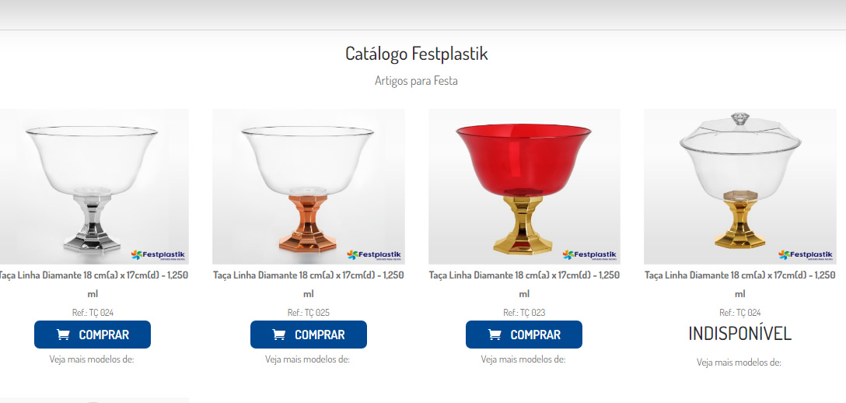This screenshot has width=846, height=403.
Task: Click Festplastik logo on lidded goblet photo
Action: point(806,254)
